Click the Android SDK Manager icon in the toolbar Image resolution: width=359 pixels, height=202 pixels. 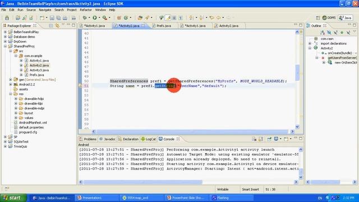click(7, 18)
